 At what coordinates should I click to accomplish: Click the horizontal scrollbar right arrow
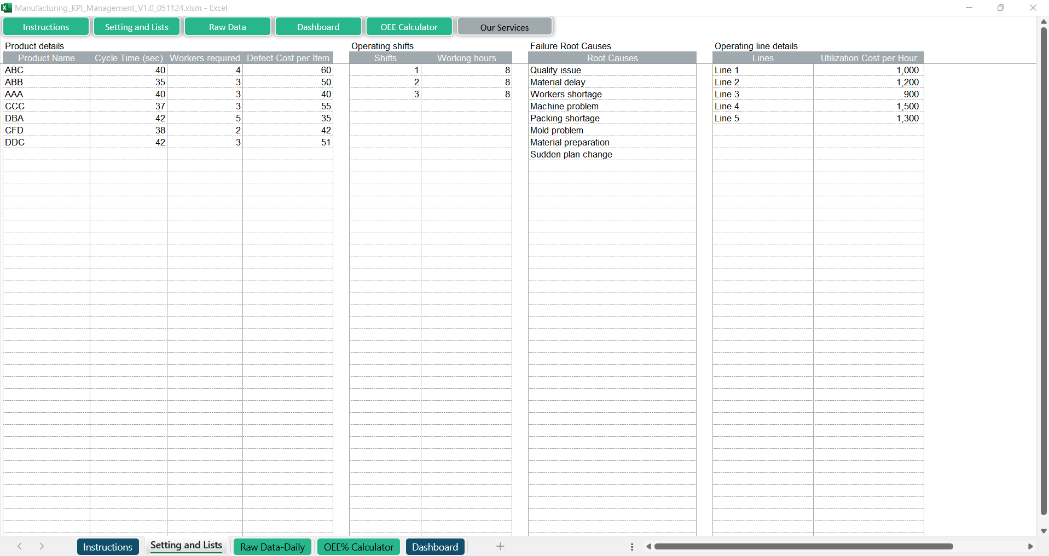pos(1030,547)
